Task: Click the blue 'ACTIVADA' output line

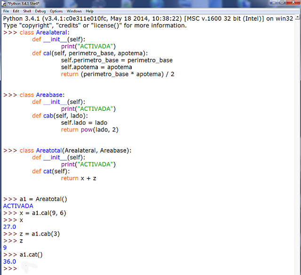Action: [x=18, y=206]
